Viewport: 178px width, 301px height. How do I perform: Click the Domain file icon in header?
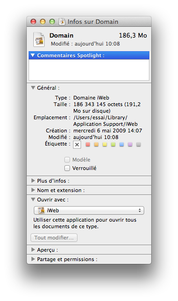(x=39, y=40)
